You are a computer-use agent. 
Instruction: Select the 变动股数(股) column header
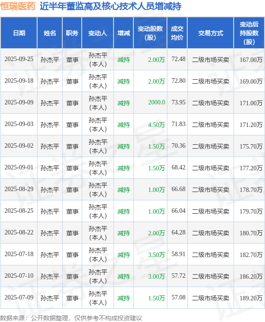click(x=150, y=33)
